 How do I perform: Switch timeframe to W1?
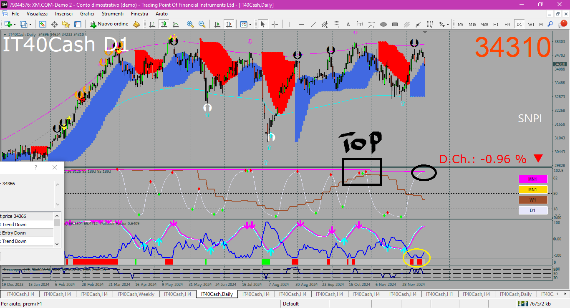coord(531,24)
